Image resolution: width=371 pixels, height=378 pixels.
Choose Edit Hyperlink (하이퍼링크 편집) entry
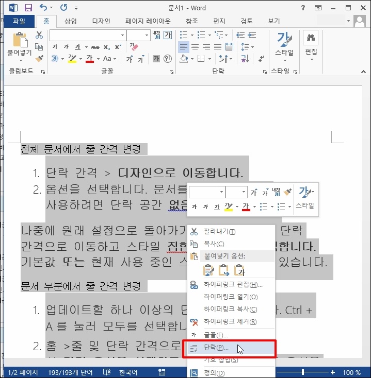231,284
